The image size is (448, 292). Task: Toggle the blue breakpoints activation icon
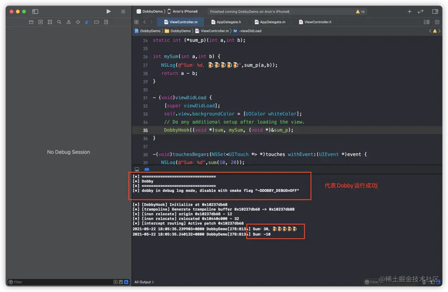pyautogui.click(x=147, y=169)
